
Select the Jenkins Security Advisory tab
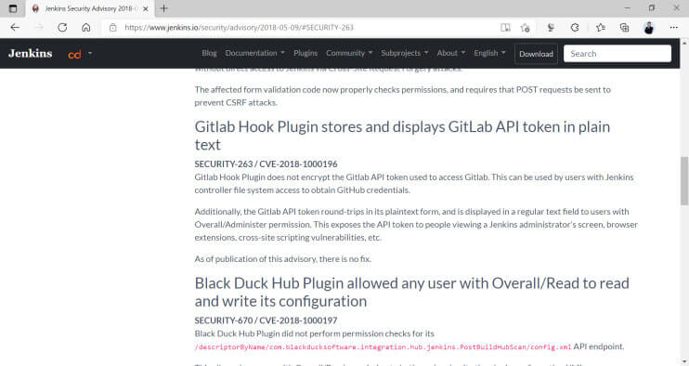90,8
